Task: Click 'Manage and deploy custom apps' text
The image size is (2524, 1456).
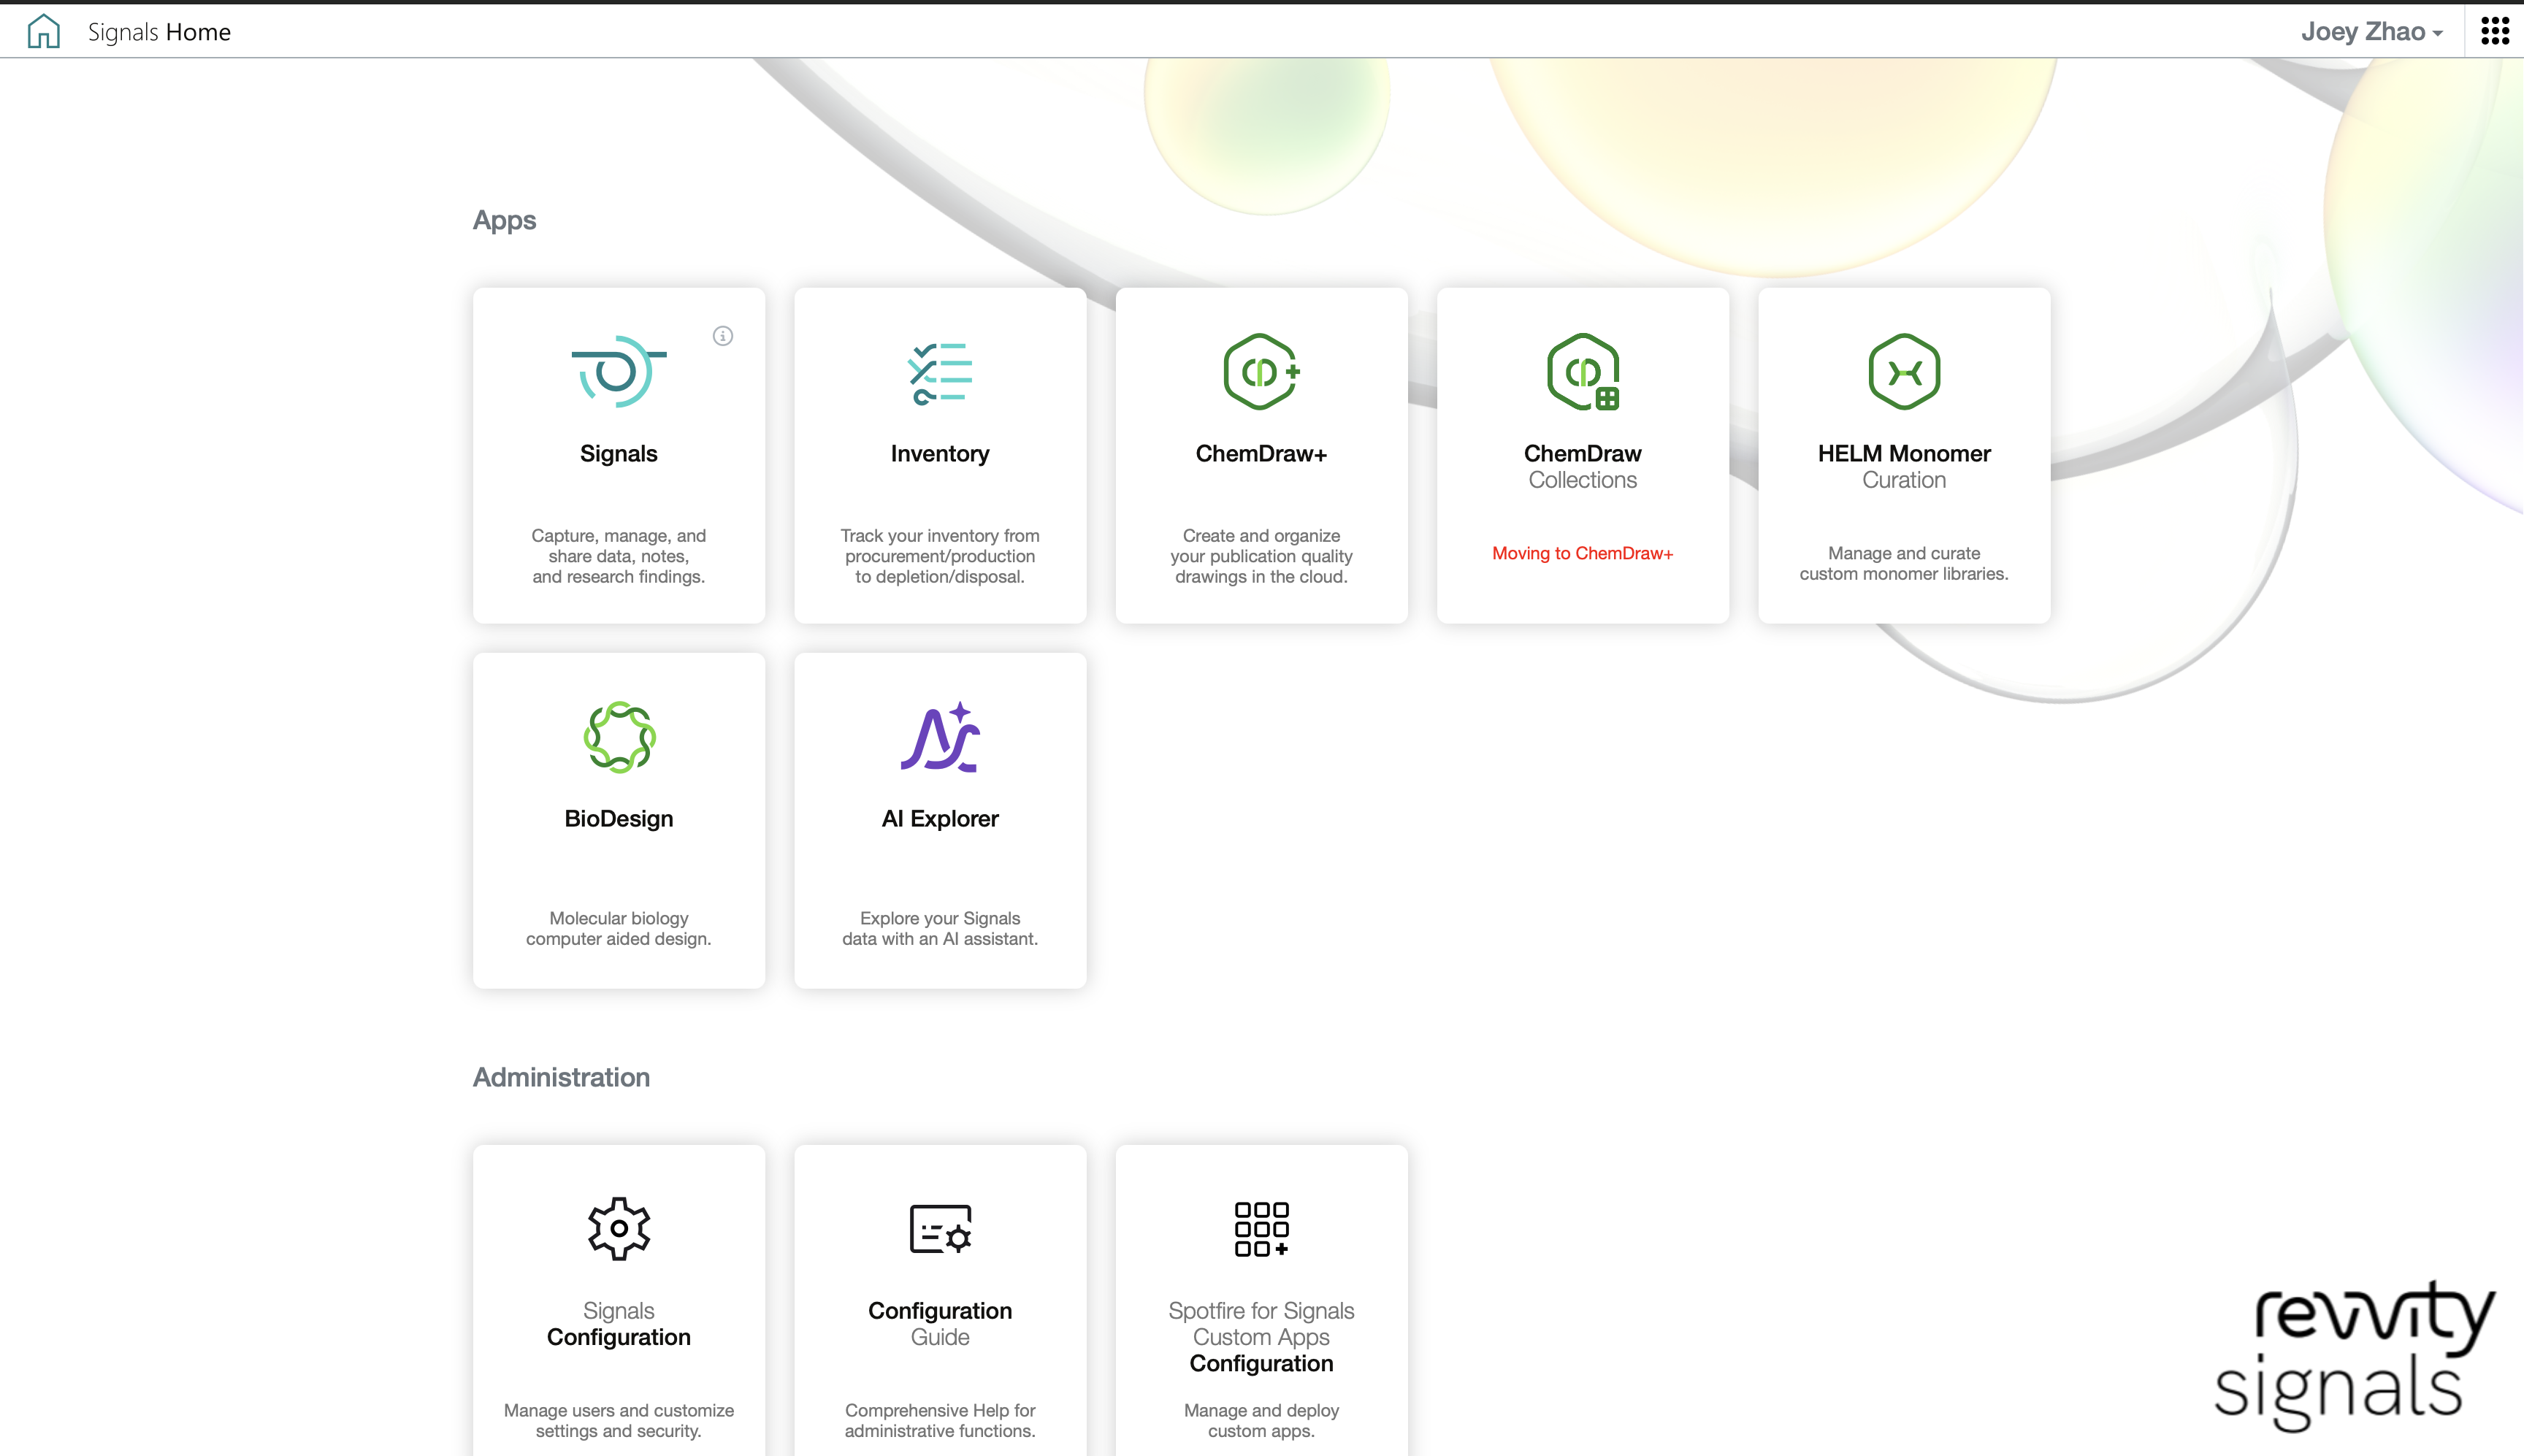Action: 1261,1421
